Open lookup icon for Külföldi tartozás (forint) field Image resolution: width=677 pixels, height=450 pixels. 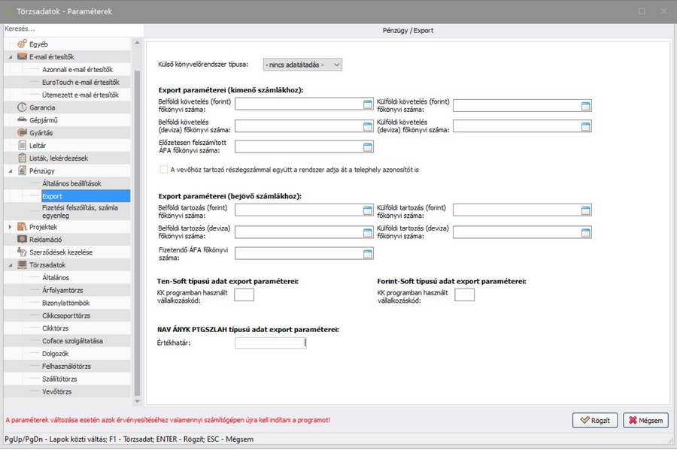586,210
